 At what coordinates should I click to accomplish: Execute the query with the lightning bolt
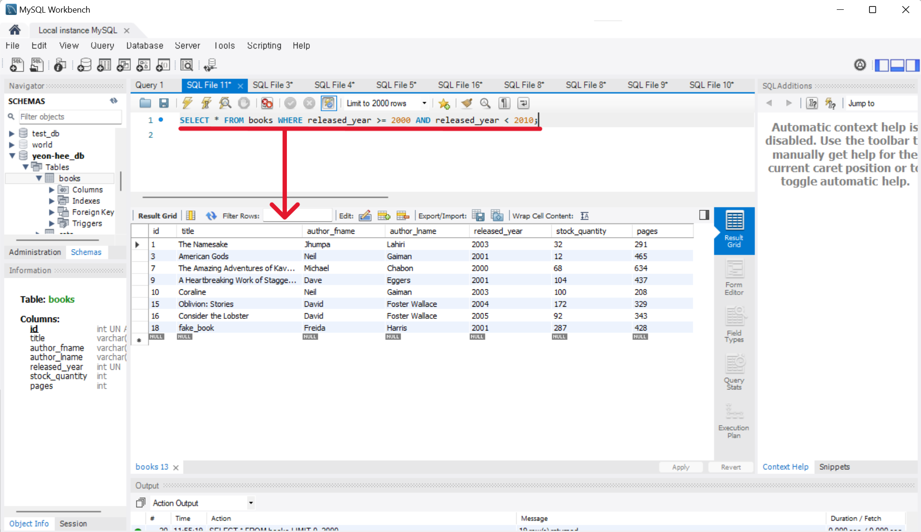(x=187, y=103)
